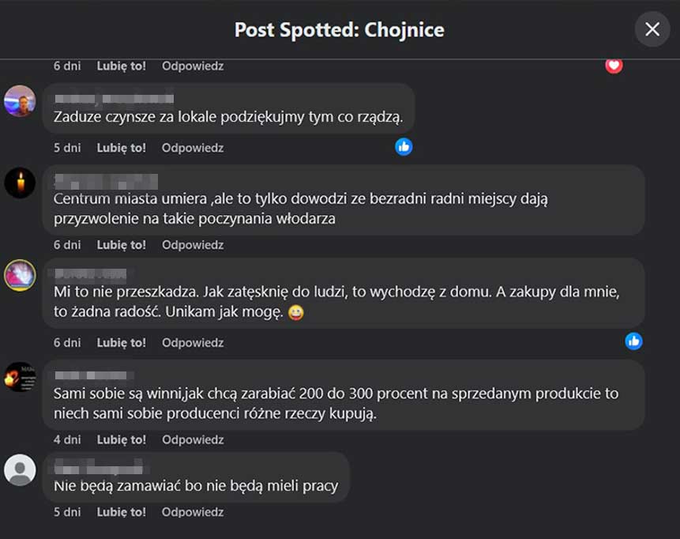Click like reaction on 'Zaduze czynsze' comment
The image size is (680, 539).
point(404,146)
